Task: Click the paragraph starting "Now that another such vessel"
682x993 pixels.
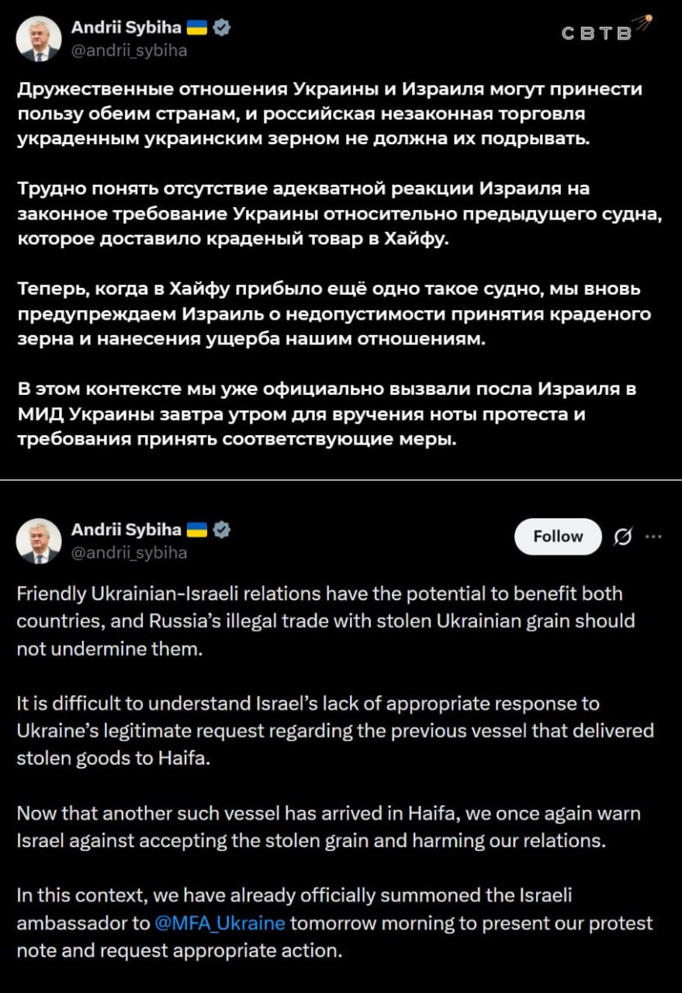Action: point(328,827)
